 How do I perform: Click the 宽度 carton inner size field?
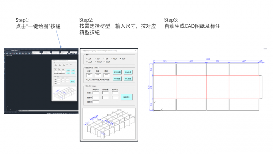(98, 75)
